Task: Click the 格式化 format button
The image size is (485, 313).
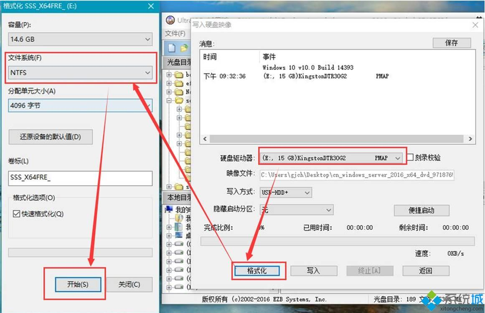Action: click(x=257, y=271)
